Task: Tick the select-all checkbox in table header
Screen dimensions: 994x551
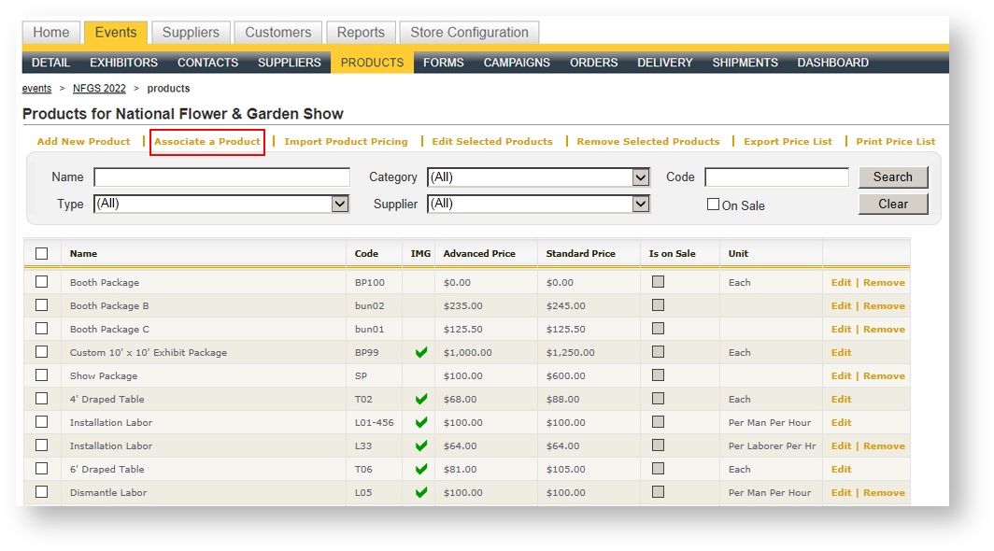Action: pyautogui.click(x=41, y=253)
